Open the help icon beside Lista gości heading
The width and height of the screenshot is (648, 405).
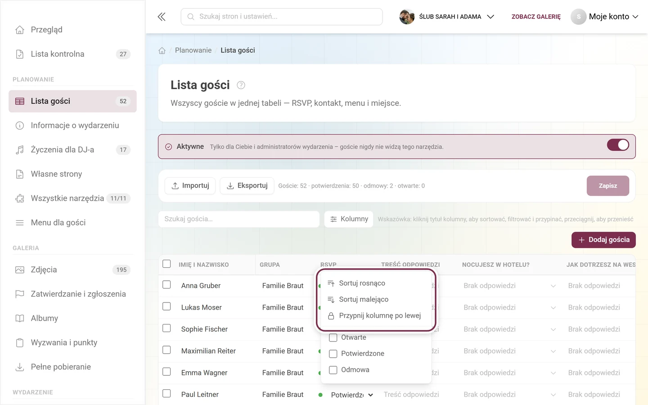[241, 85]
